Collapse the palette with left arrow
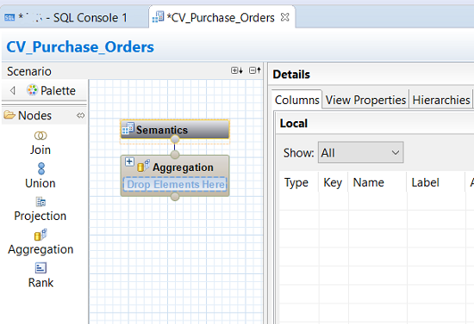This screenshot has height=324, width=474. (13, 90)
